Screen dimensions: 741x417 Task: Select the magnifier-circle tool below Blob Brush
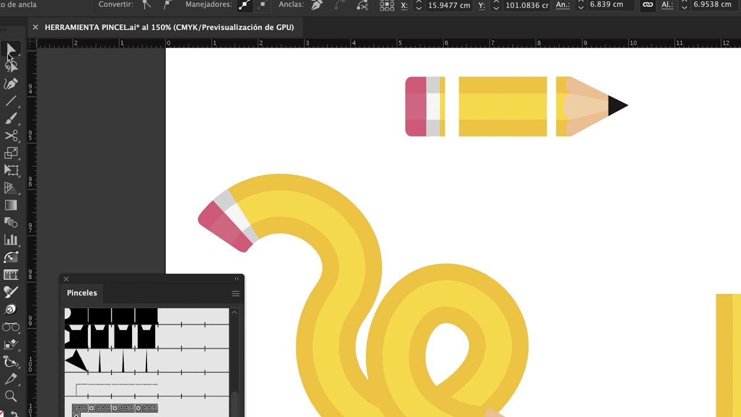click(x=10, y=309)
